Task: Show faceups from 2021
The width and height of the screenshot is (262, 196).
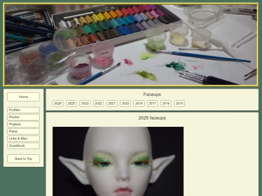Action: 112,104
